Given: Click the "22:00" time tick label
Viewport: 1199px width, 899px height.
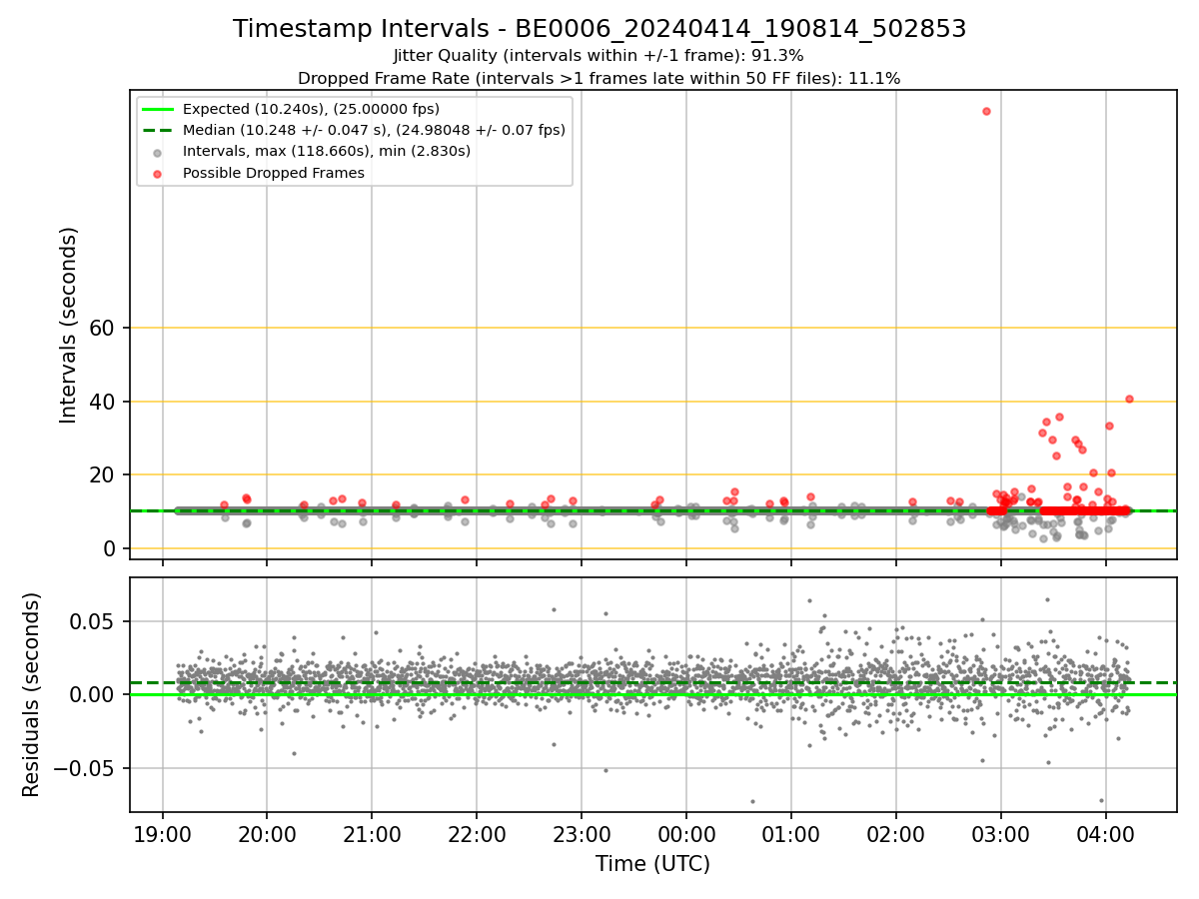Looking at the screenshot, I should coord(477,834).
